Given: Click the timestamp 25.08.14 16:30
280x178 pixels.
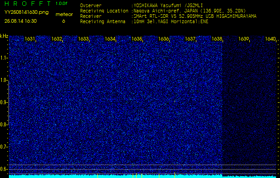Looking at the screenshot, I should click(20, 21).
